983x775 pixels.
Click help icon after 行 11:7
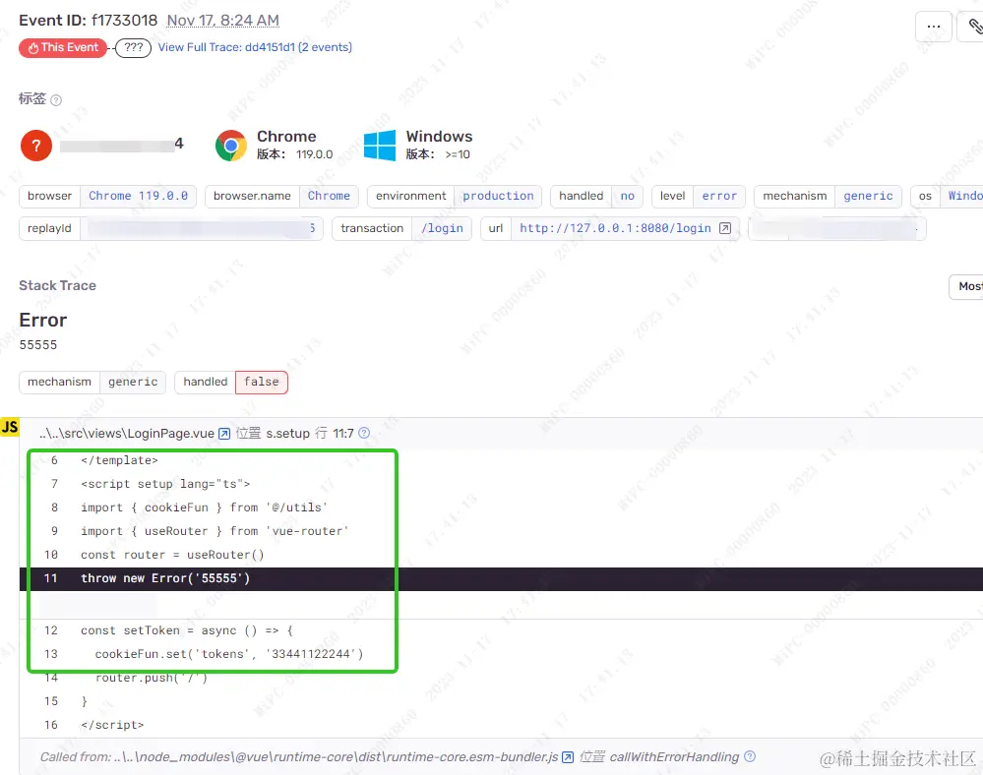pos(364,434)
